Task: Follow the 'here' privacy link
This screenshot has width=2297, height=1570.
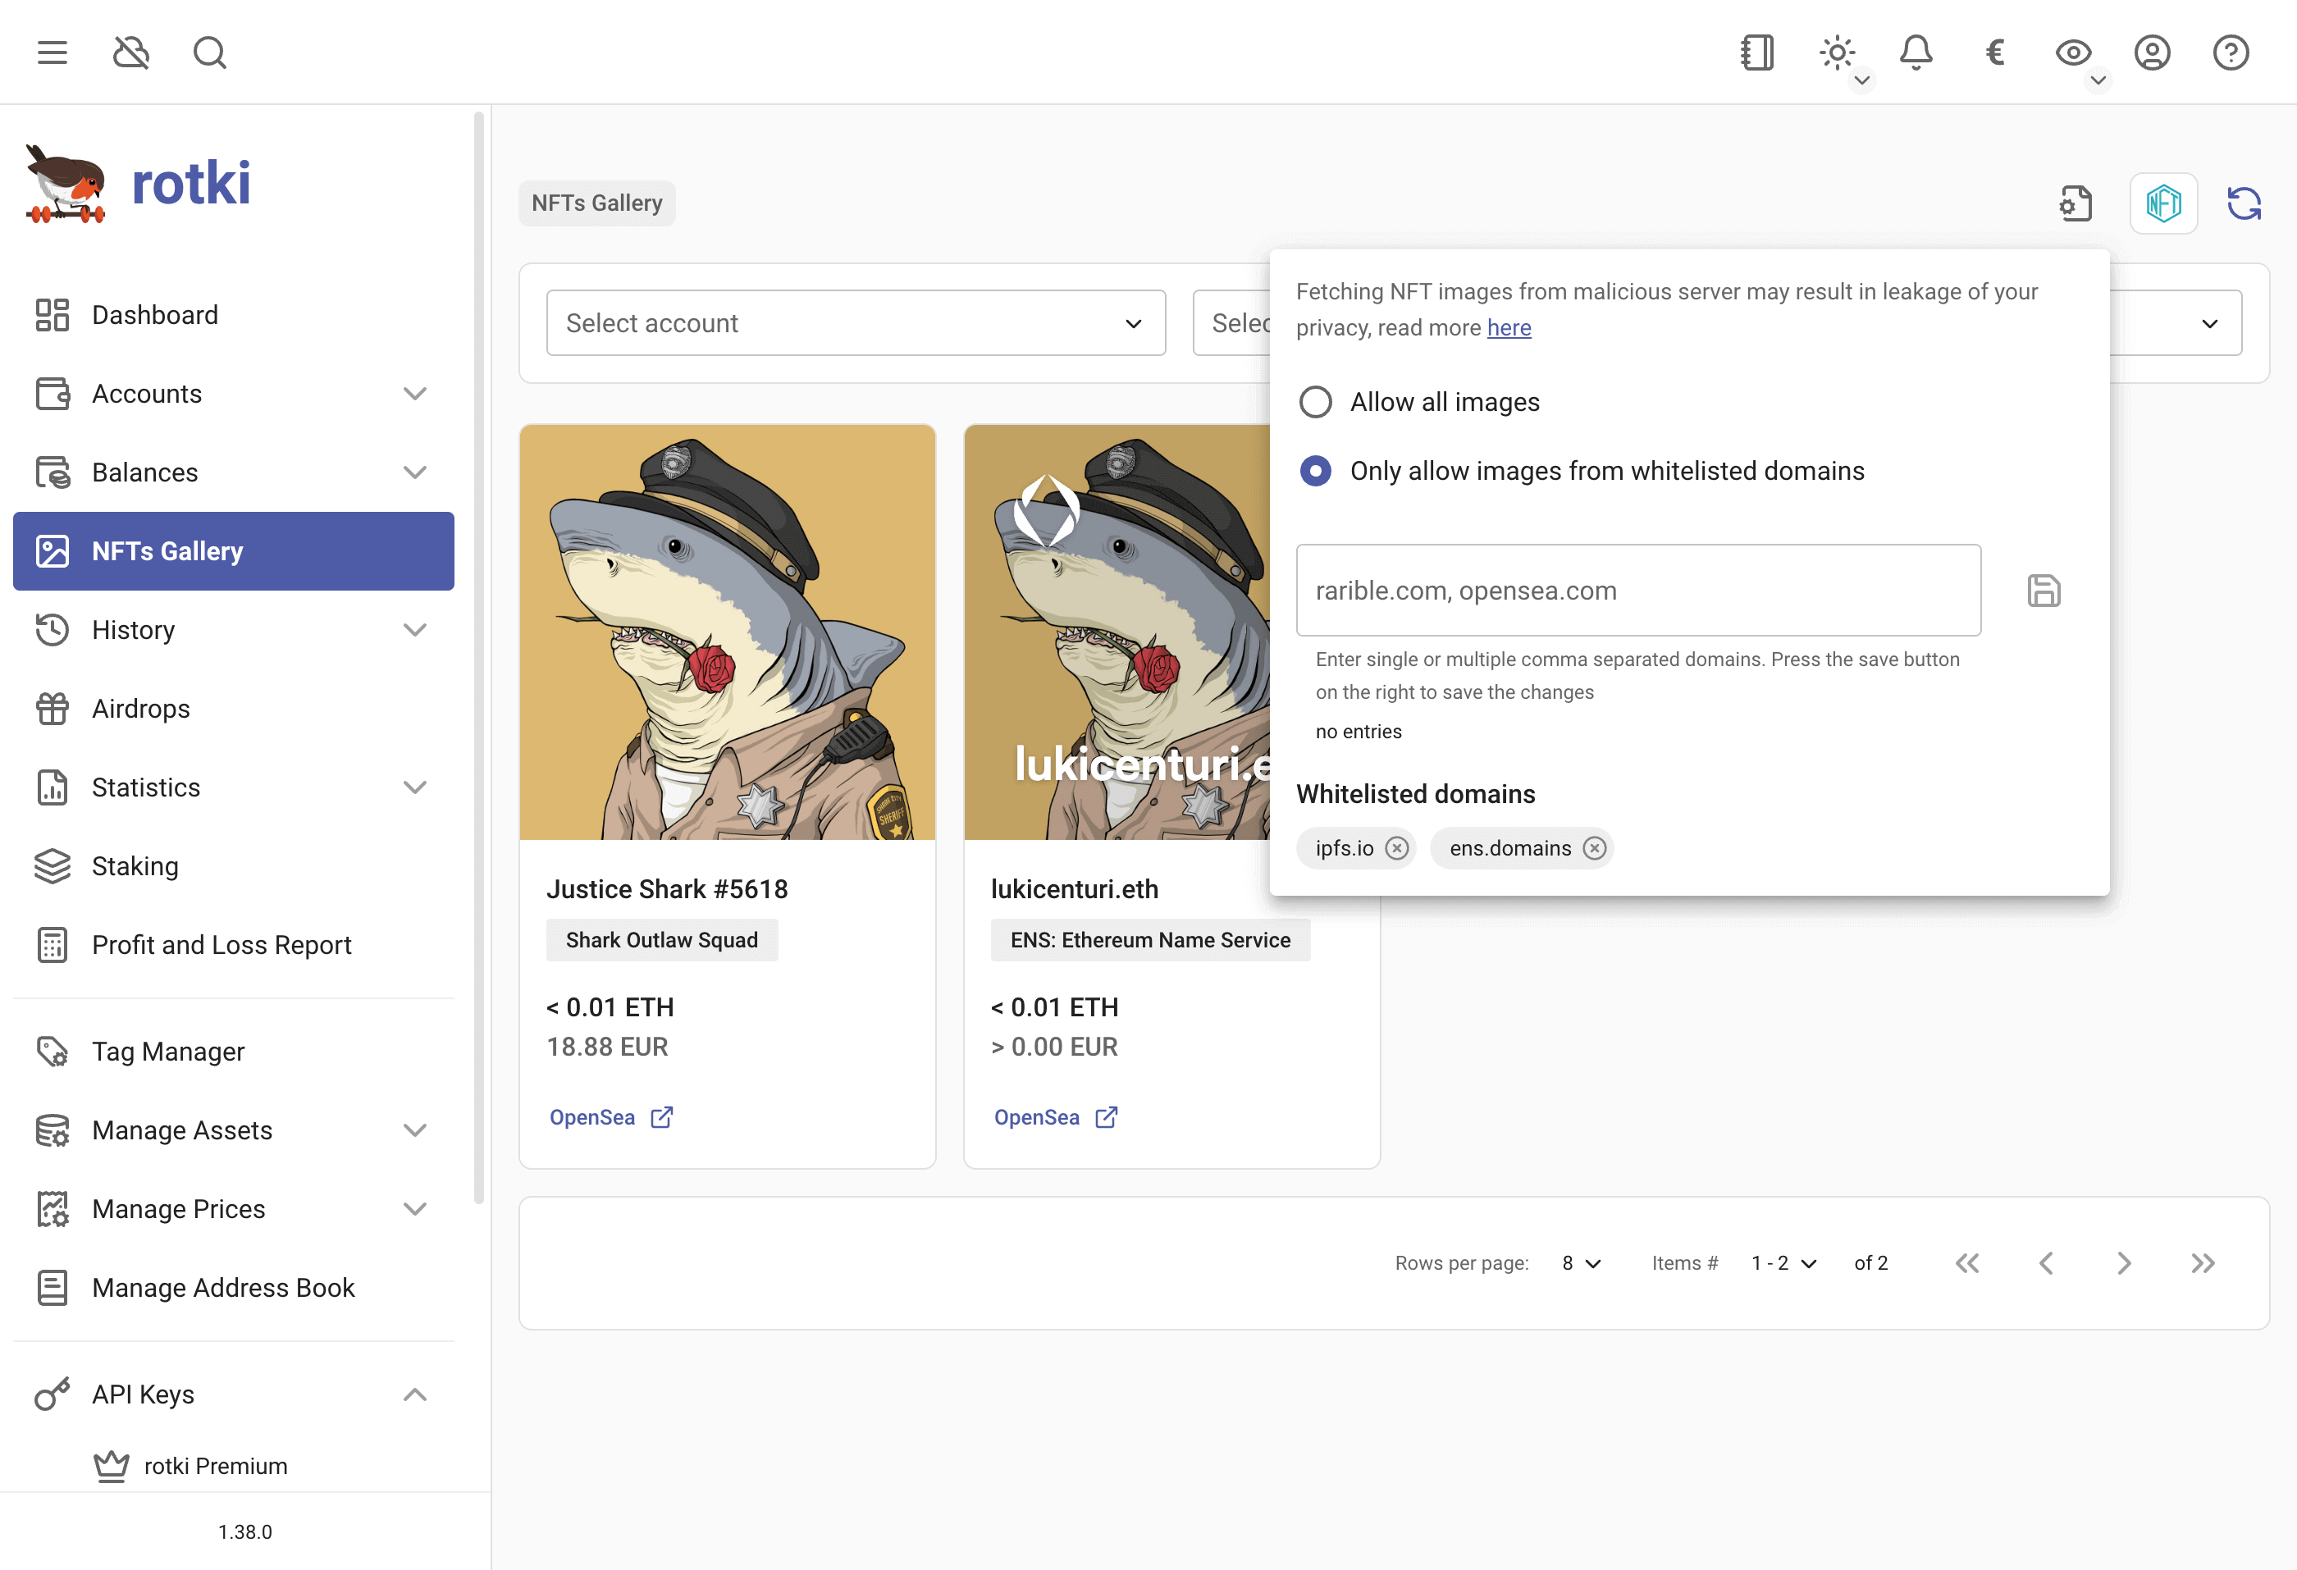Action: [x=1509, y=328]
